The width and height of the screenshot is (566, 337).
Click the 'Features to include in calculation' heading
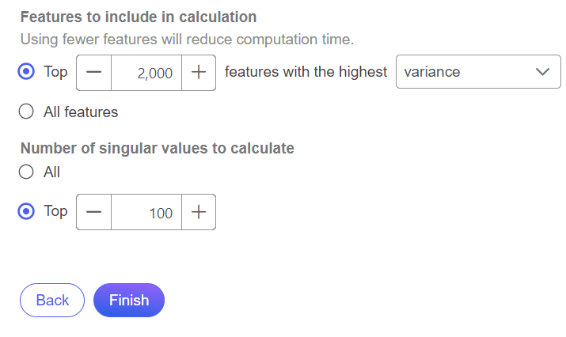(x=138, y=17)
